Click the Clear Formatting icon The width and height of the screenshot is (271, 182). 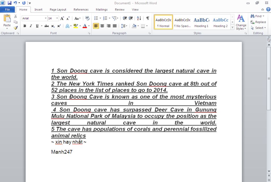coord(87,18)
